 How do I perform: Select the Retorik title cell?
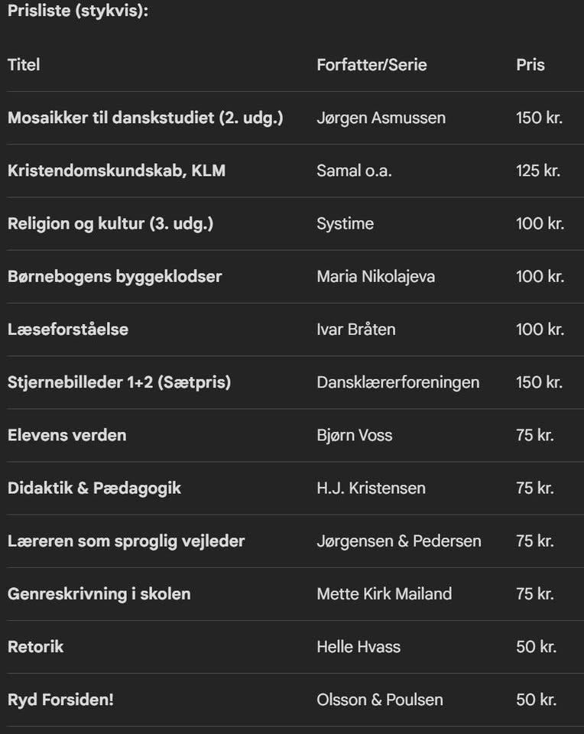[x=35, y=646]
